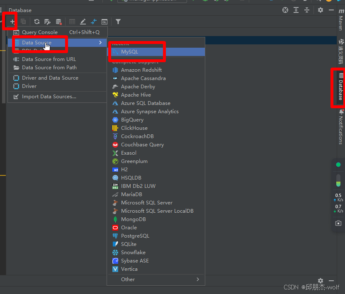Choose Couchbase Query data source
The width and height of the screenshot is (345, 294).
156,145
